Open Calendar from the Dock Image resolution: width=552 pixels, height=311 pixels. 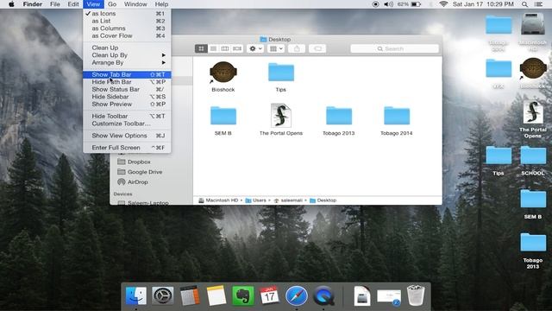coord(270,295)
